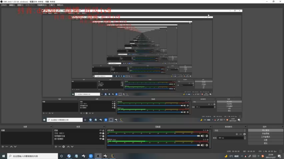This screenshot has height=159, width=284.
Task: Remove selected source with minus icon
Action: coord(60,147)
